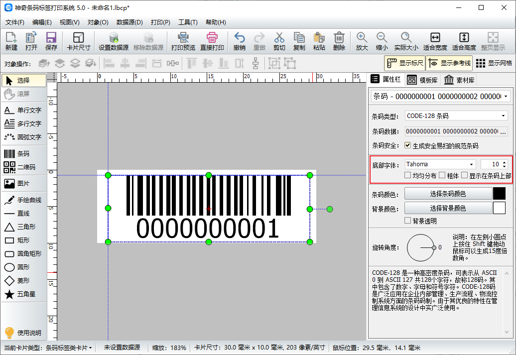This screenshot has height=355, width=516.
Task: Enable 均匀分布 even distribution checkbox
Action: 408,175
